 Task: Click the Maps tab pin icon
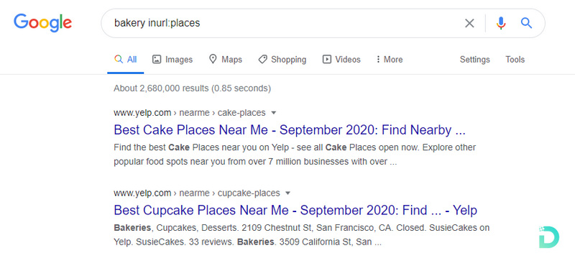(x=213, y=59)
